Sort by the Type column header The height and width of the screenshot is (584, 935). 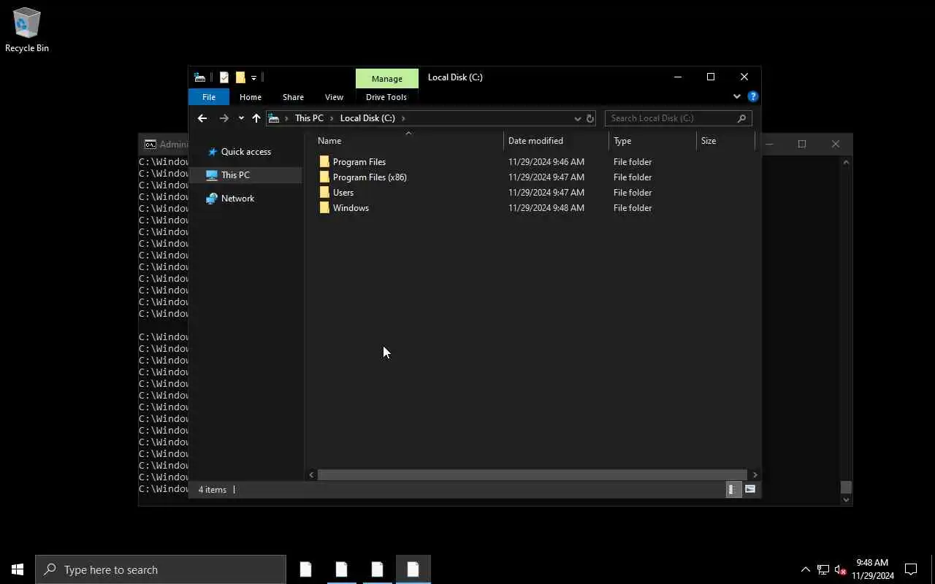point(652,141)
